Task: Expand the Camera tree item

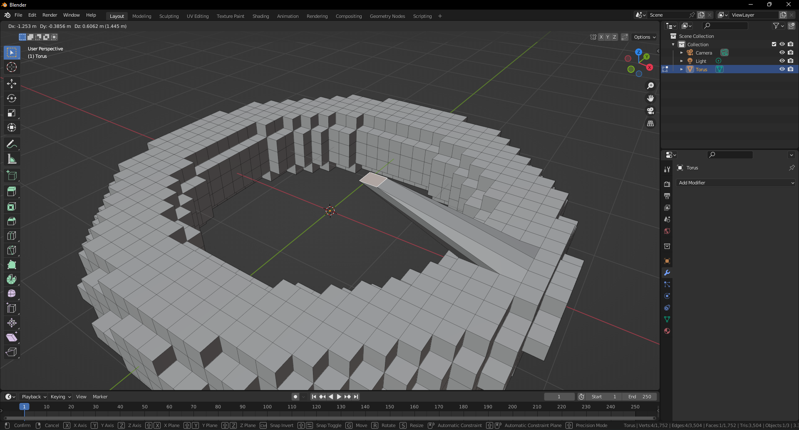Action: click(x=681, y=52)
